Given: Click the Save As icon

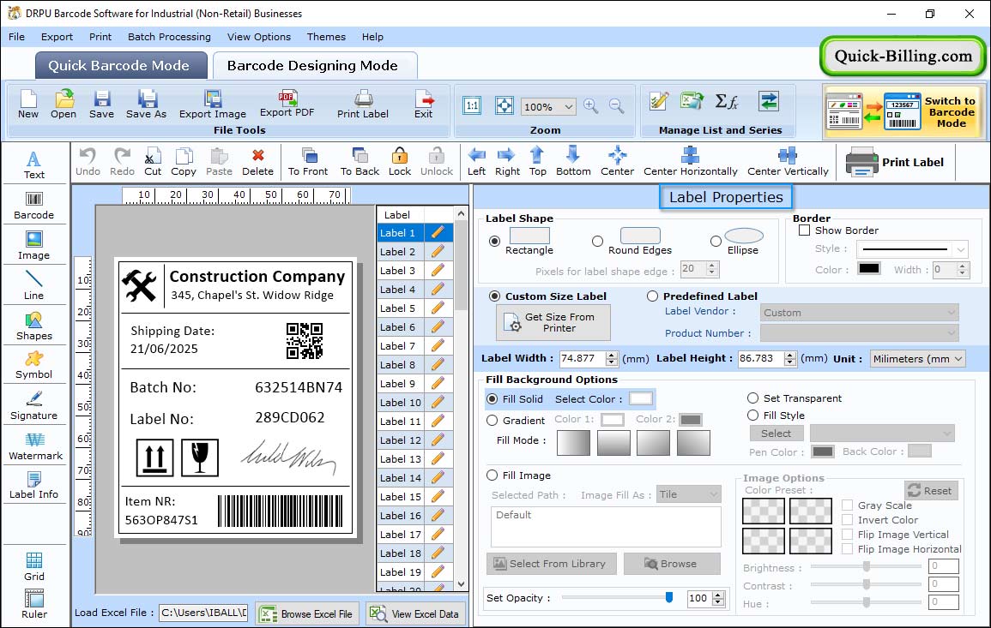Looking at the screenshot, I should click(x=148, y=99).
